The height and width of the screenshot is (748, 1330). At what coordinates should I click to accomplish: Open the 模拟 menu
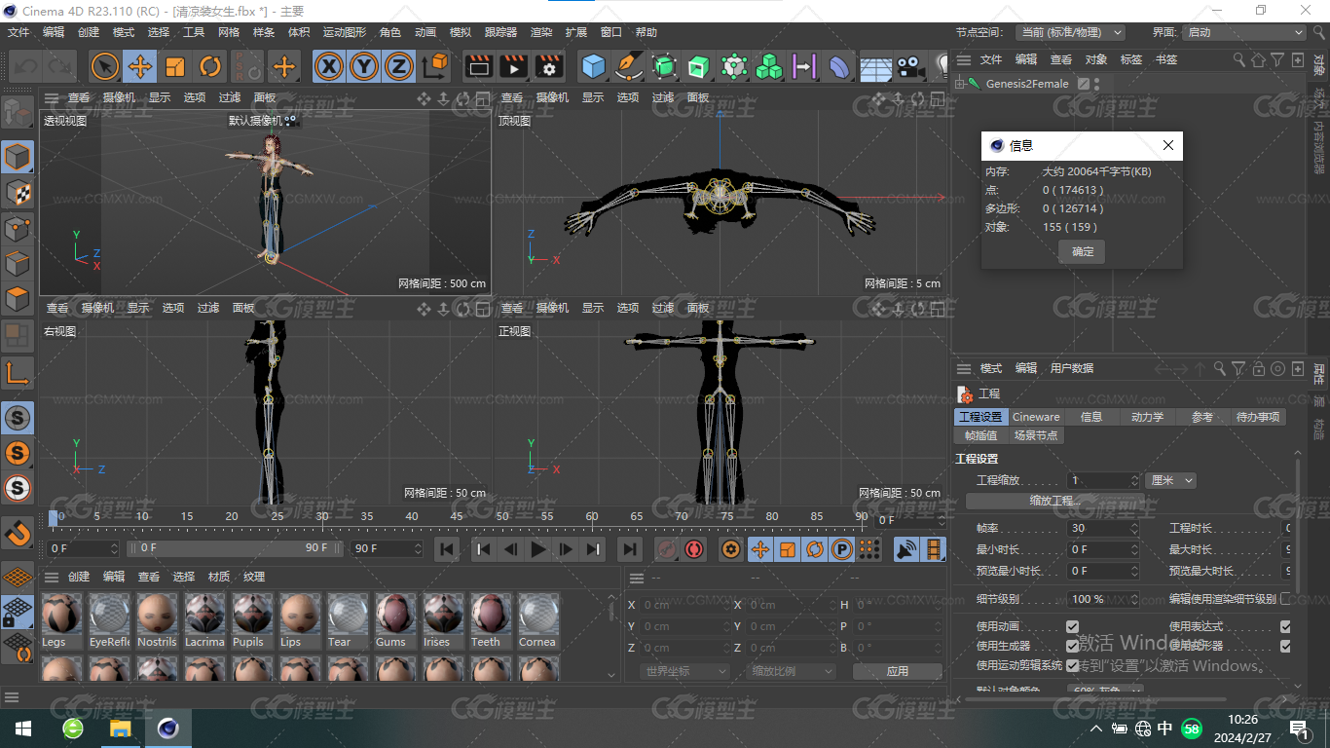(x=461, y=32)
